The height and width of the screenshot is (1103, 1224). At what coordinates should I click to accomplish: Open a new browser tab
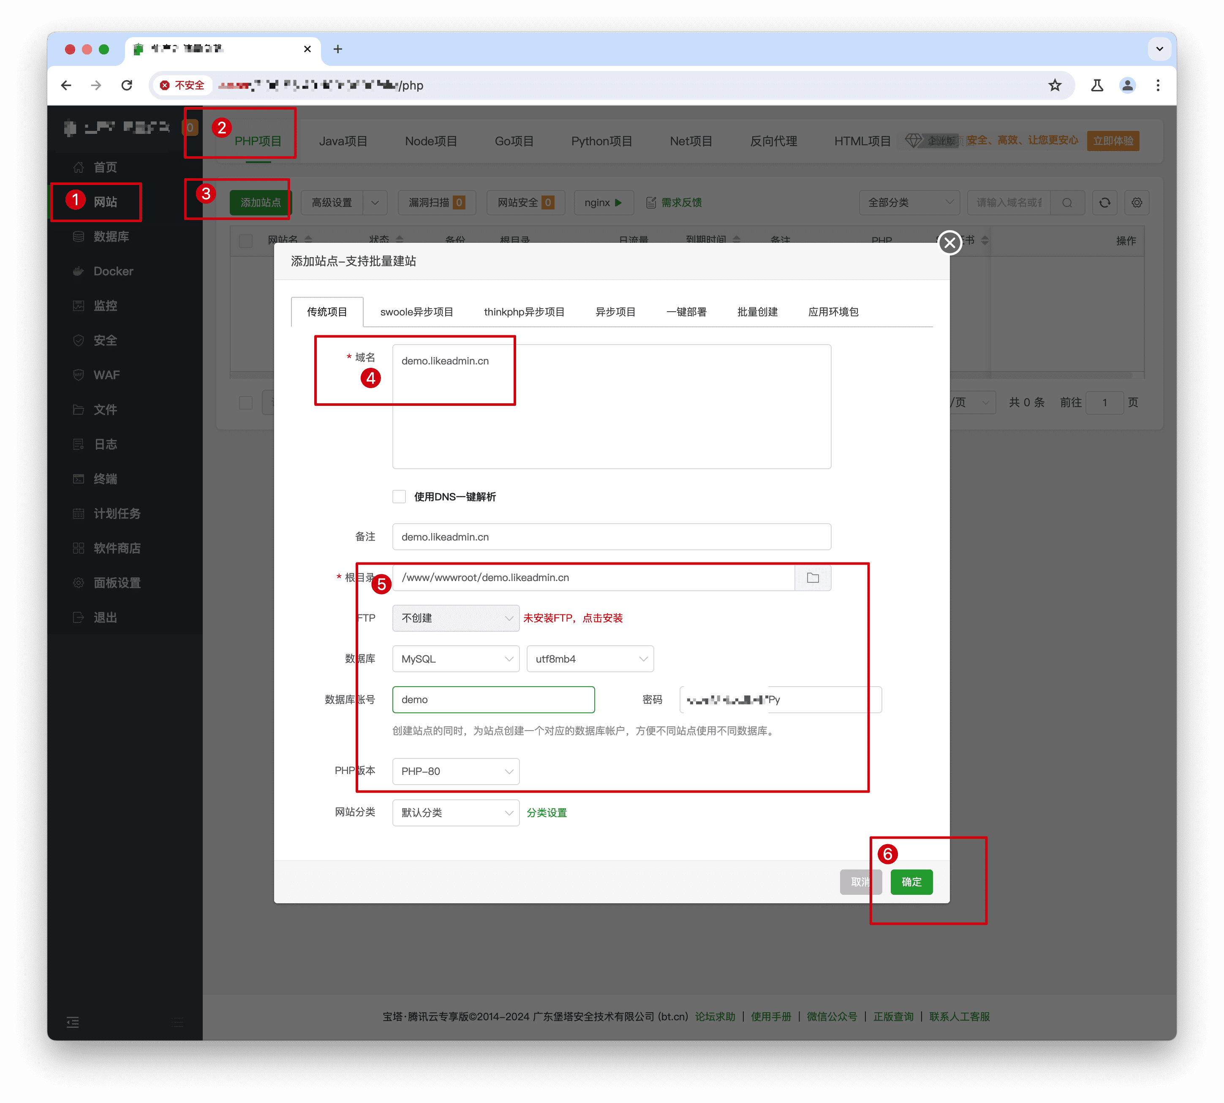(x=337, y=49)
